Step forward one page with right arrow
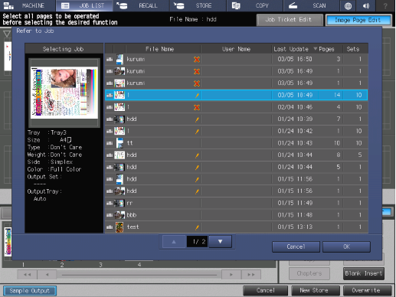The image size is (396, 297). [231, 275]
